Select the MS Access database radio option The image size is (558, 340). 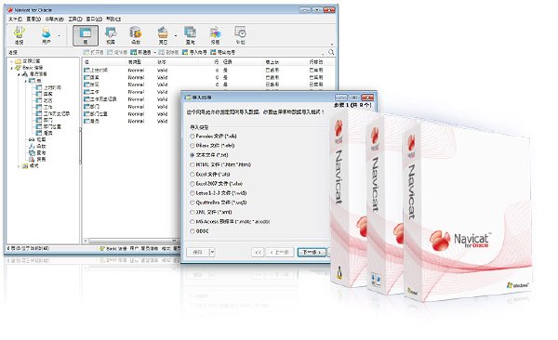pyautogui.click(x=230, y=221)
